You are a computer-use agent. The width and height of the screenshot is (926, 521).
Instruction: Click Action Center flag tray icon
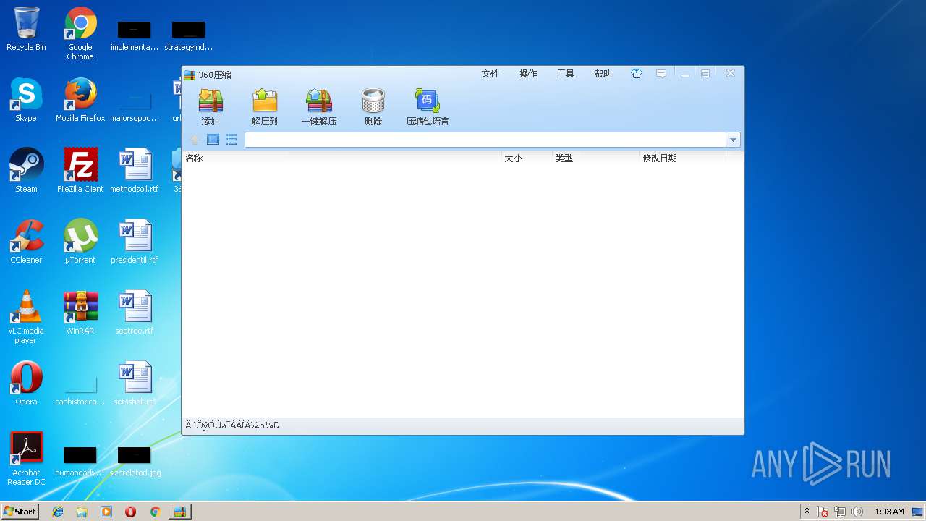(x=823, y=512)
